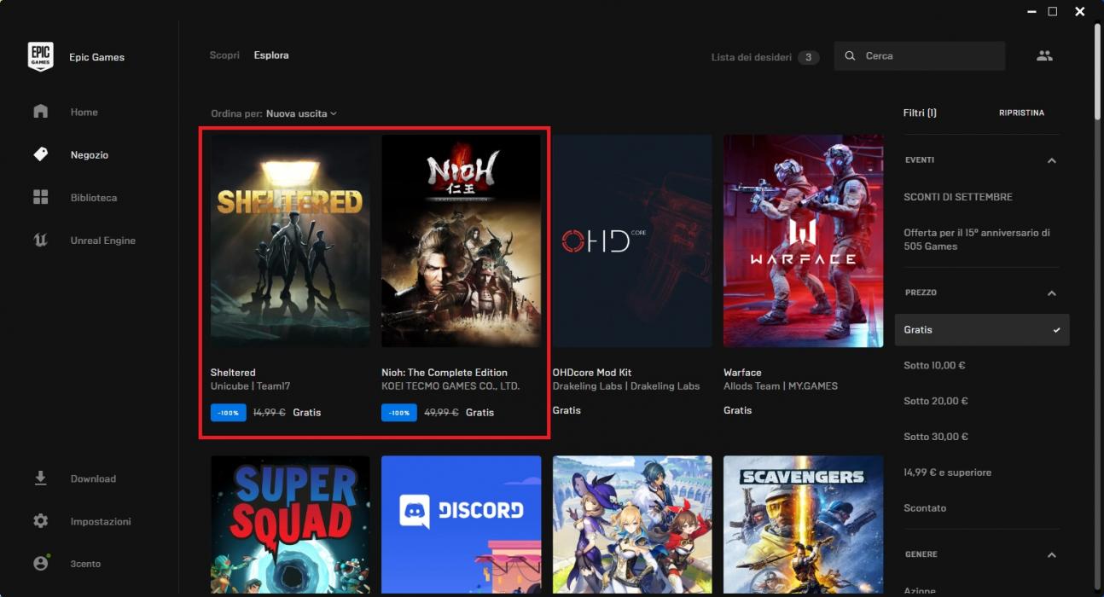This screenshot has width=1104, height=597.
Task: Click the Ripristina filters button
Action: [1020, 113]
